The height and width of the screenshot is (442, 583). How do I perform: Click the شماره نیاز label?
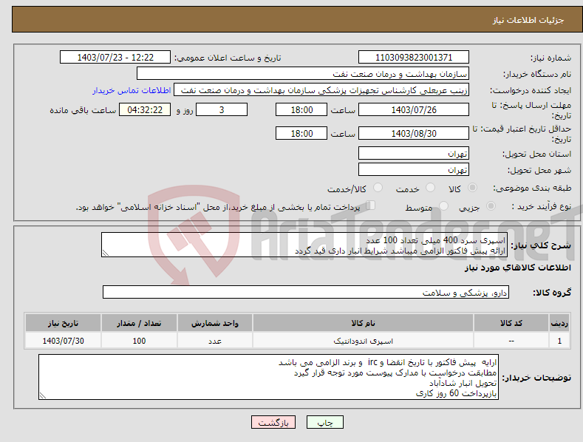[x=550, y=58]
